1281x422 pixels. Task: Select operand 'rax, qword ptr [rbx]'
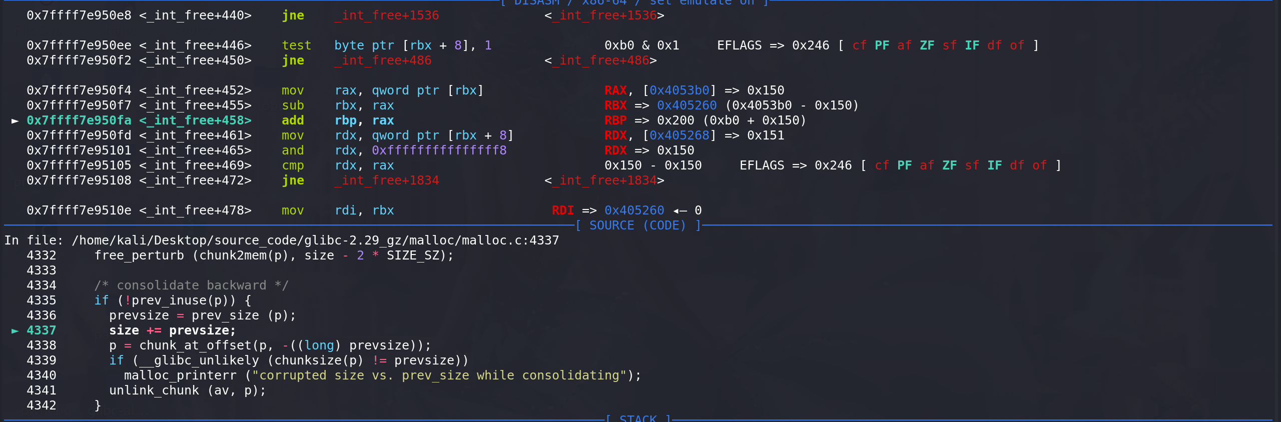pyautogui.click(x=409, y=90)
